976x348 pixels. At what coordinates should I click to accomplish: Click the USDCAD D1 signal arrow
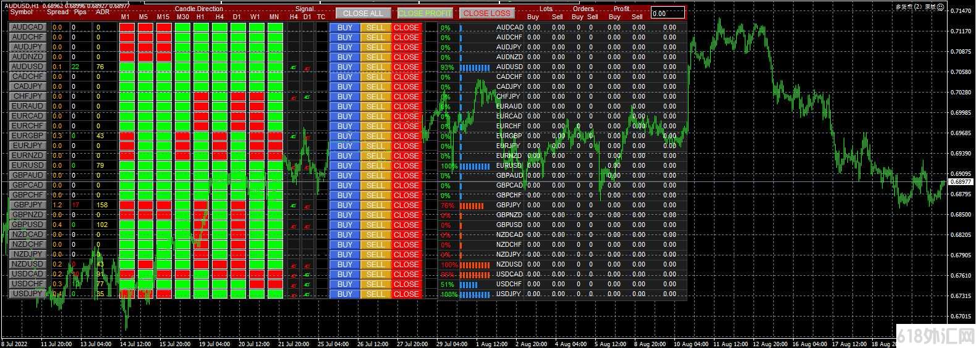coord(307,274)
